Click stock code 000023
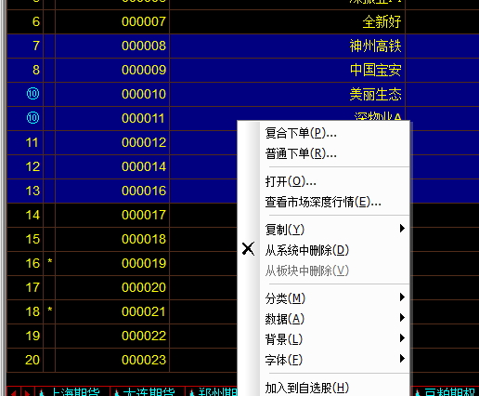 pos(144,360)
